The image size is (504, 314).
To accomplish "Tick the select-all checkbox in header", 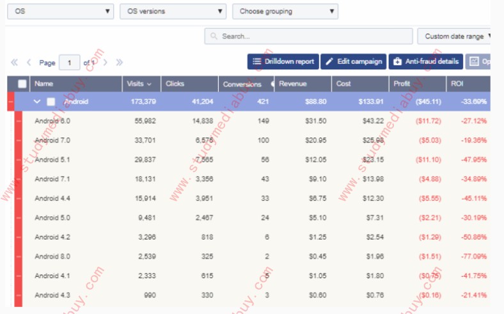I will 22,84.
